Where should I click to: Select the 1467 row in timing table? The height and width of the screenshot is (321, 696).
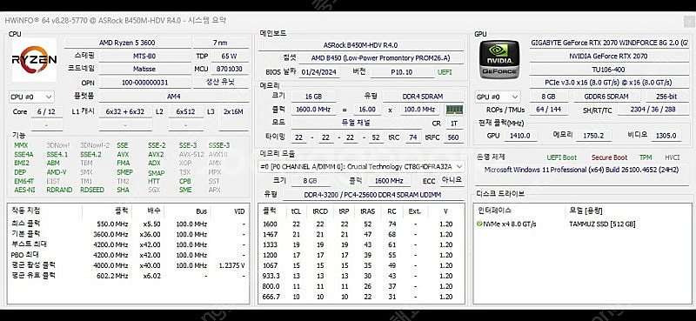point(361,234)
